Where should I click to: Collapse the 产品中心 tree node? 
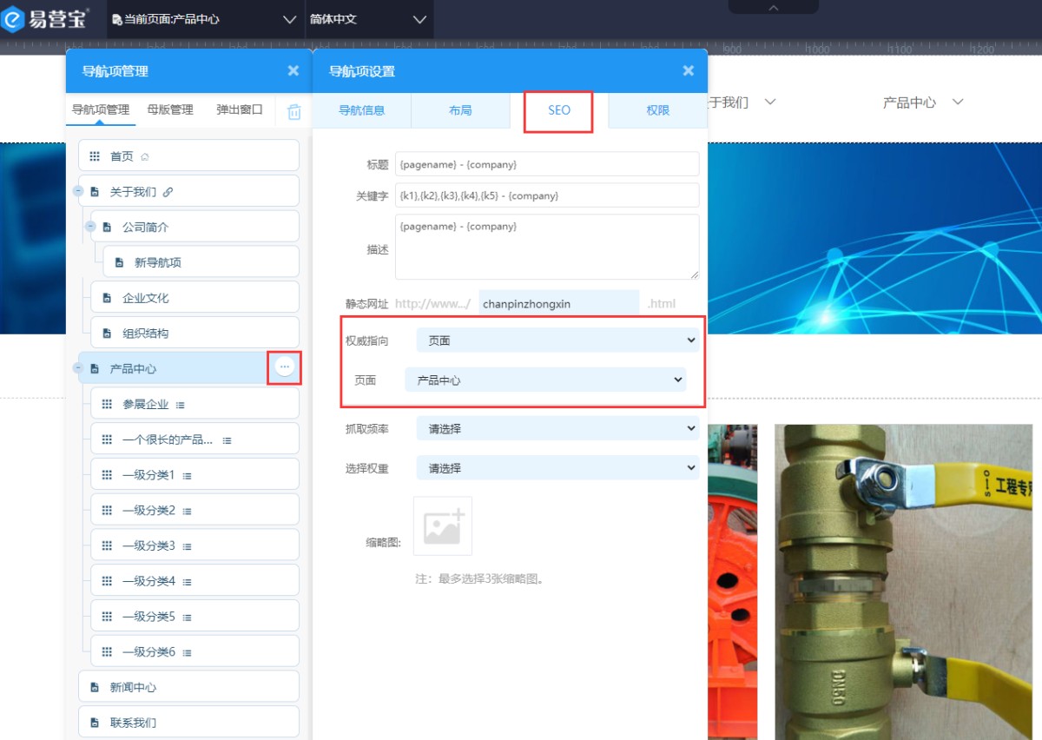pyautogui.click(x=78, y=368)
